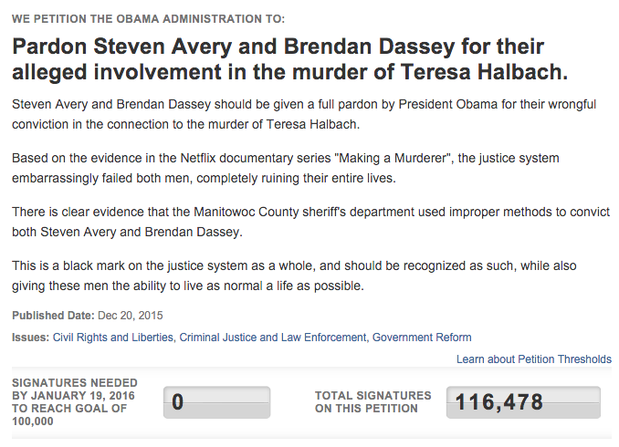
Task: Click the Published Date label
Action: point(53,316)
